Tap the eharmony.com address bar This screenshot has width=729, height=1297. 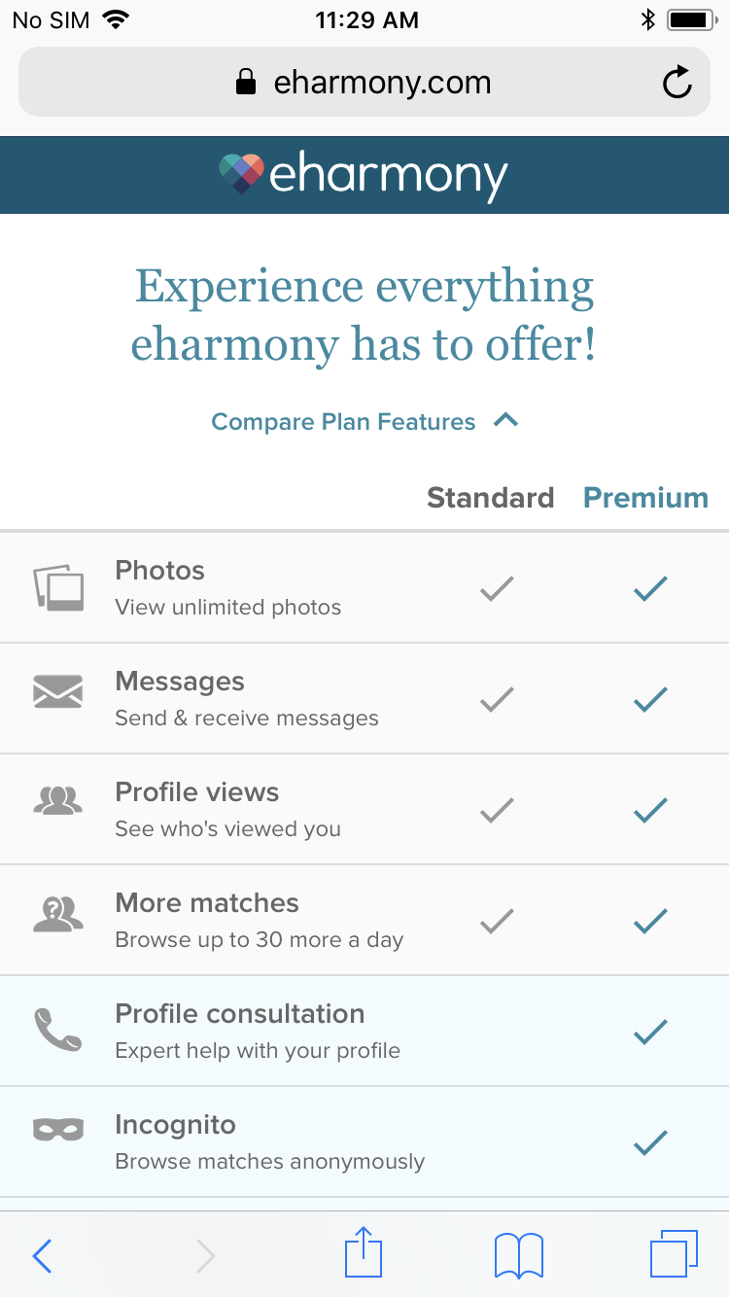point(364,83)
